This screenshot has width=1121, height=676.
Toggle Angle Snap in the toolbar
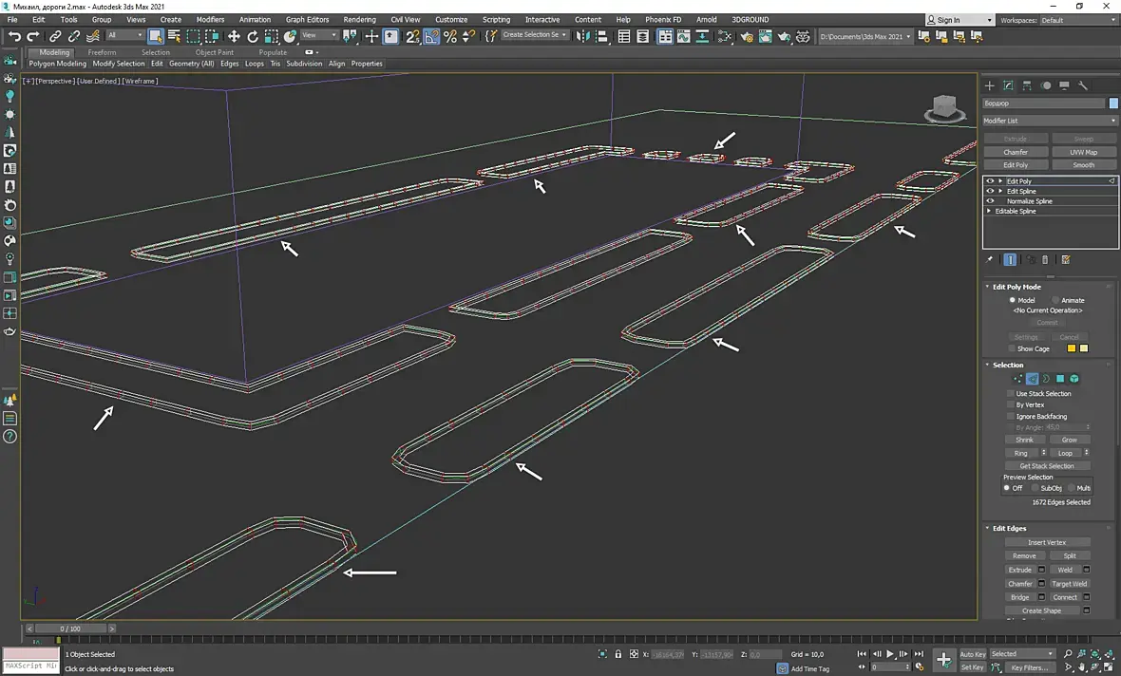431,36
